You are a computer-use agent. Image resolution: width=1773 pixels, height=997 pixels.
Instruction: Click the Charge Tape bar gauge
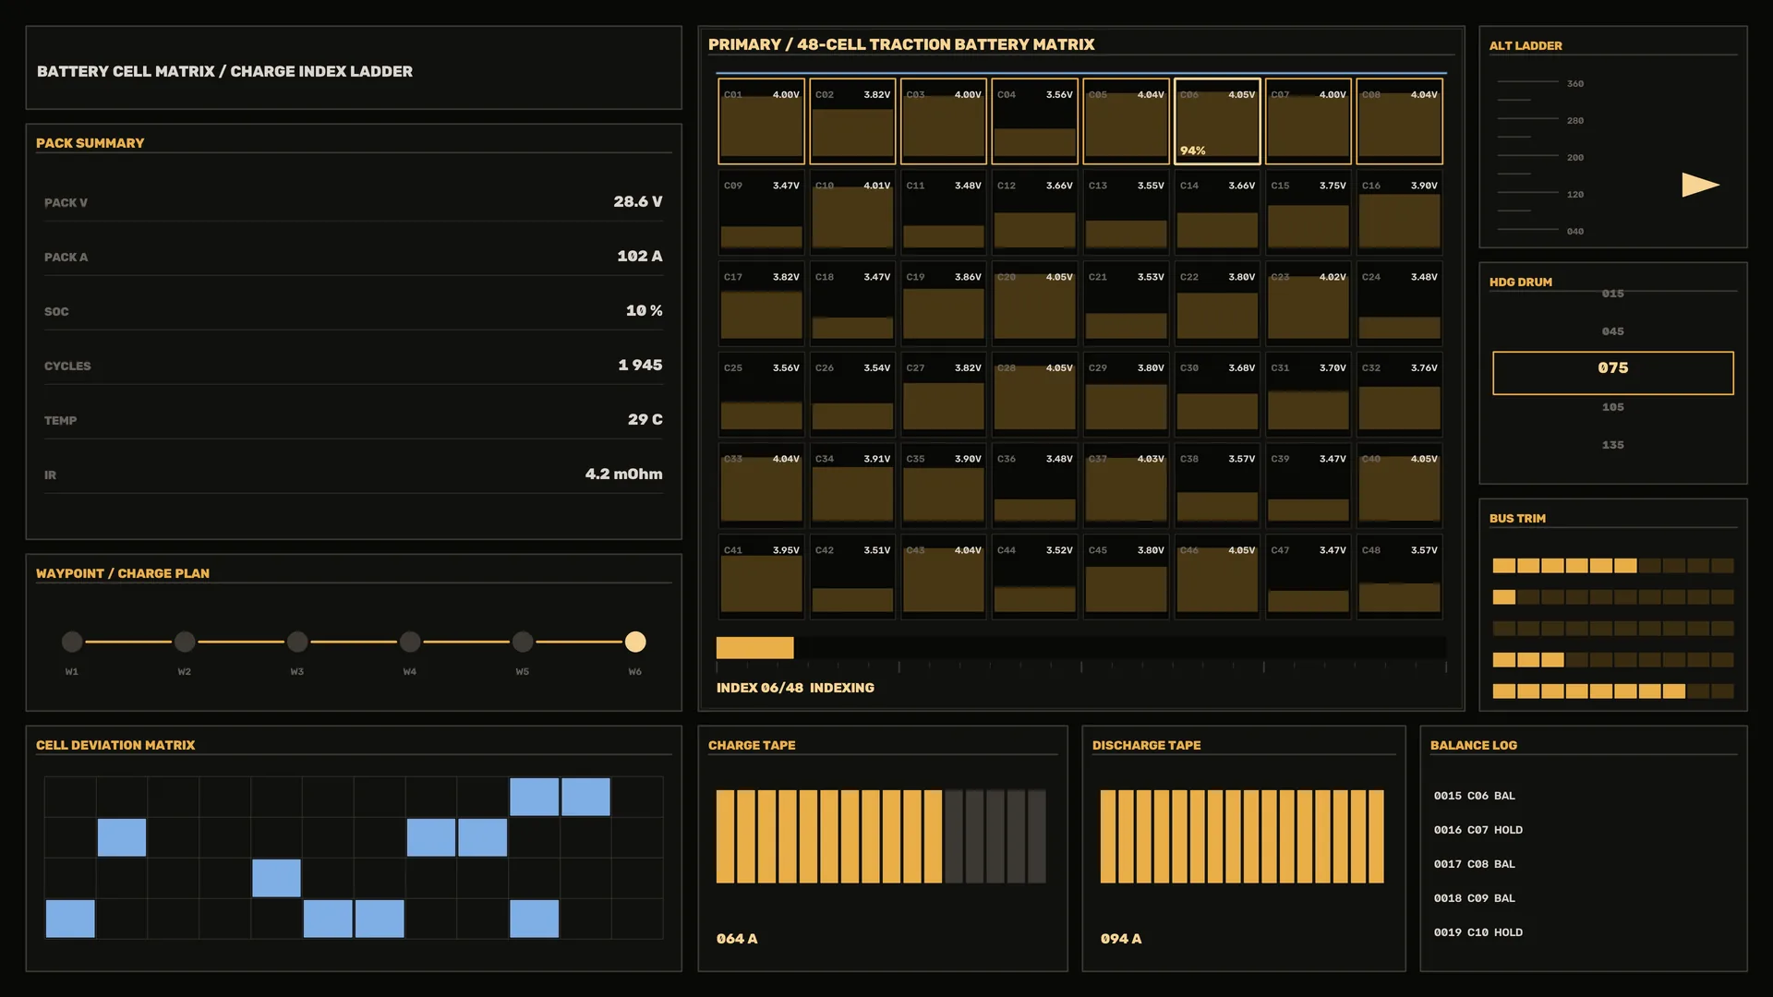click(x=881, y=836)
